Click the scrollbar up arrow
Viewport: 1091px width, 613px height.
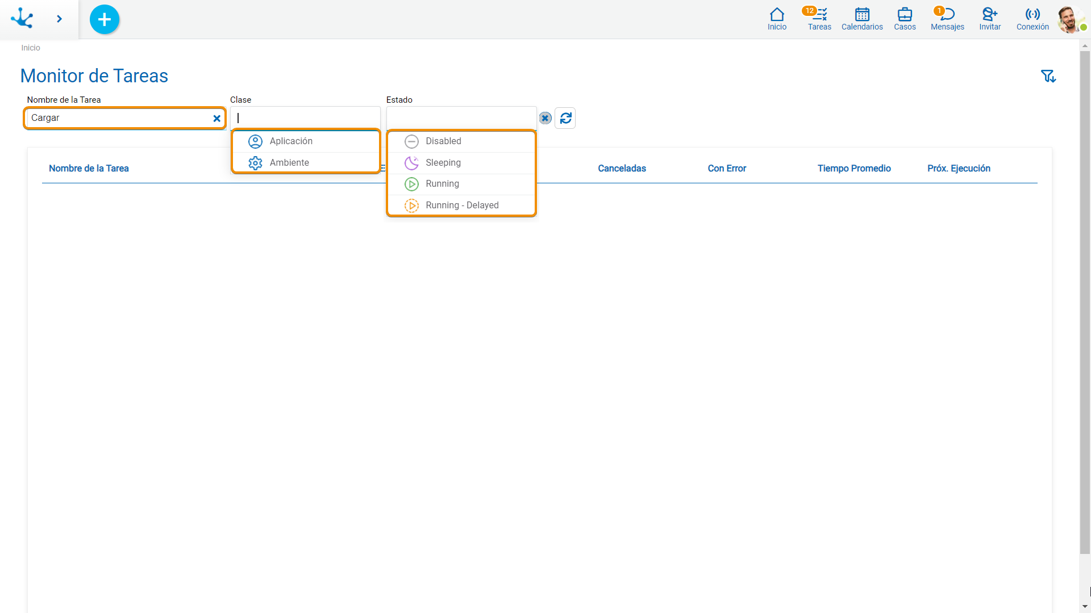point(1085,45)
